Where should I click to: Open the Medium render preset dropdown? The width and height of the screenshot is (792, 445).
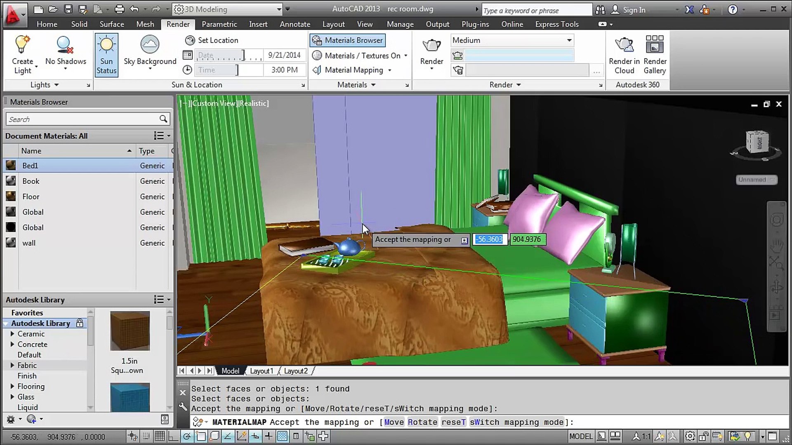[x=569, y=40]
